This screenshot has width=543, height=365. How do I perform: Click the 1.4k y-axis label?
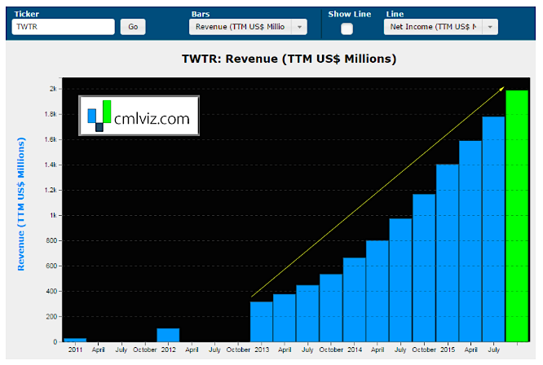click(51, 165)
